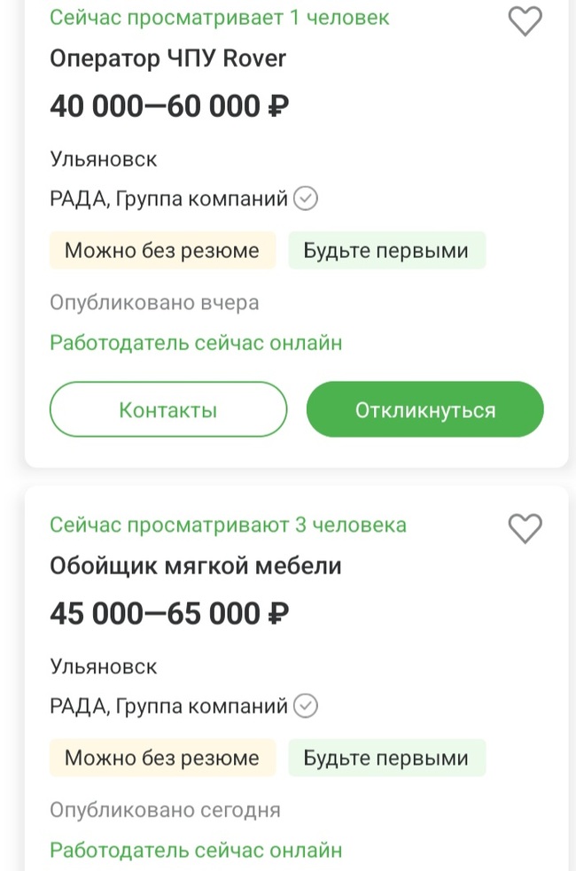Click the 45 000—65 000 ₽ salary

(169, 613)
